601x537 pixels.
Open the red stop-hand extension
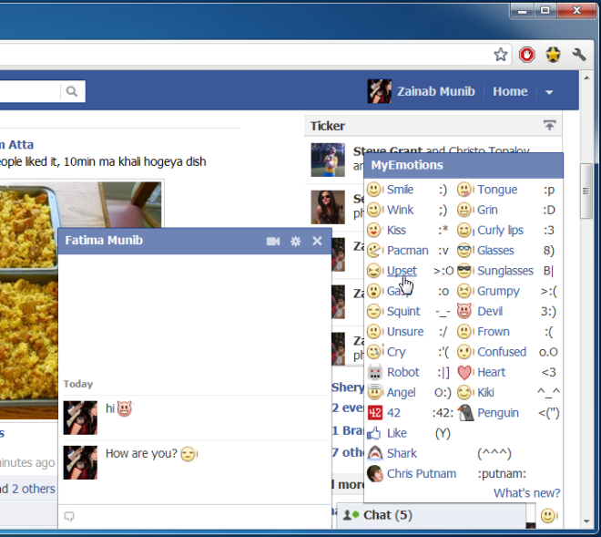526,55
